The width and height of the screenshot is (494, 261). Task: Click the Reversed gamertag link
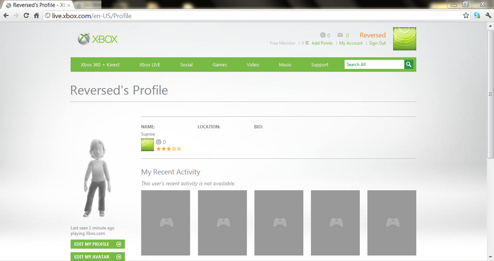click(x=373, y=35)
